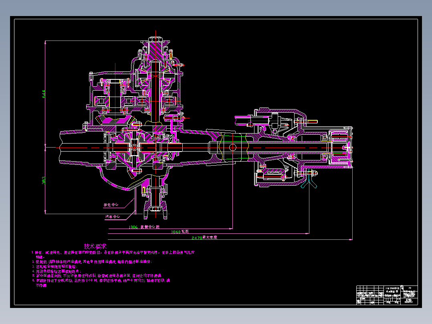
Task: Click the 1006 dimension number
Action: tap(133, 227)
